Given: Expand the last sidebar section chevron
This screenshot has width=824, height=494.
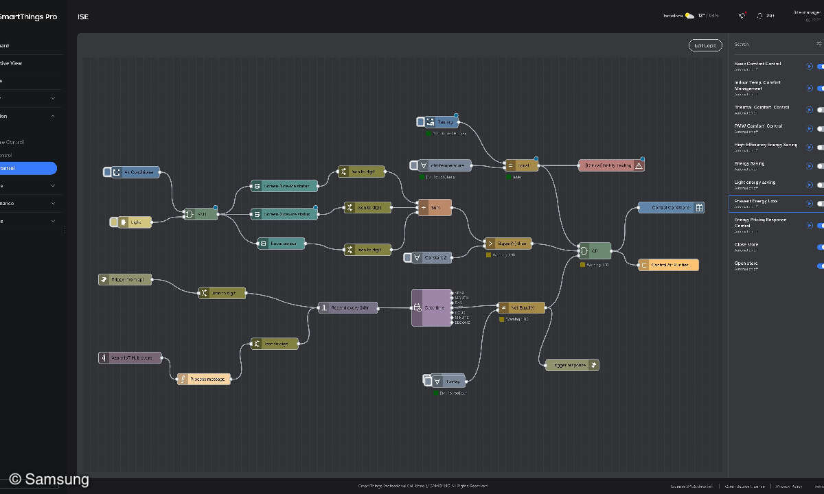Looking at the screenshot, I should point(54,221).
